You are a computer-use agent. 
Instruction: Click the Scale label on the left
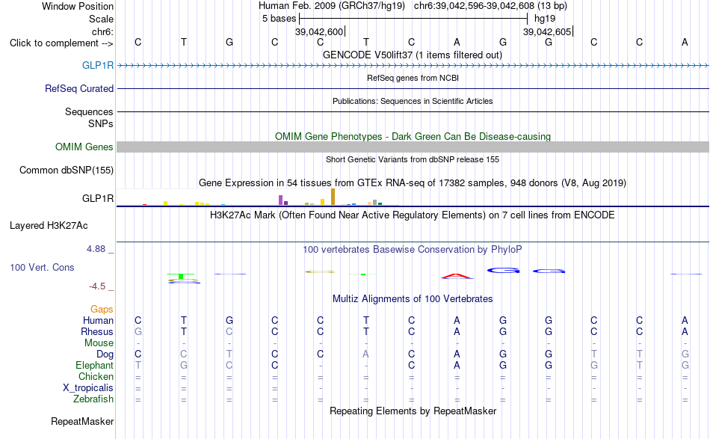point(101,19)
